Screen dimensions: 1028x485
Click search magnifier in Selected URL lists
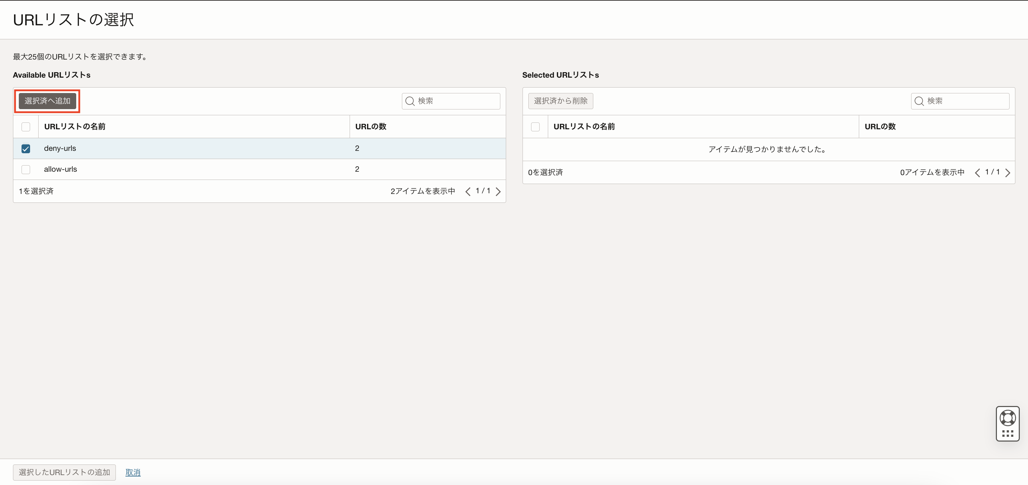919,101
